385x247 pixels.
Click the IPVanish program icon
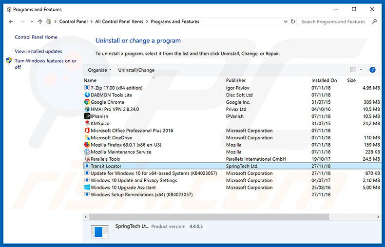87,116
